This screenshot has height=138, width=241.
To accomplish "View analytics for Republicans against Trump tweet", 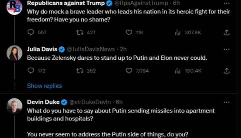I will (178, 32).
